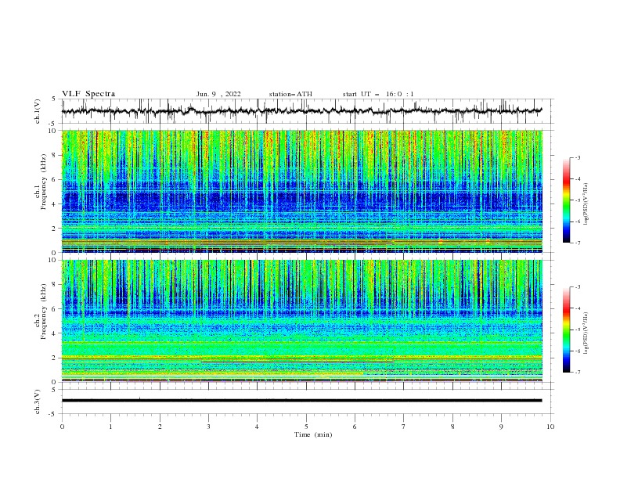This screenshot has width=620, height=479.
Task: Click the "Time (min)" axis label
Action: (x=313, y=434)
